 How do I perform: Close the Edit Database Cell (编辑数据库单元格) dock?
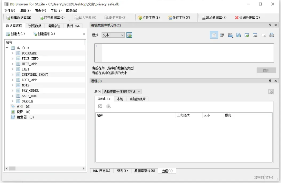point(276,25)
